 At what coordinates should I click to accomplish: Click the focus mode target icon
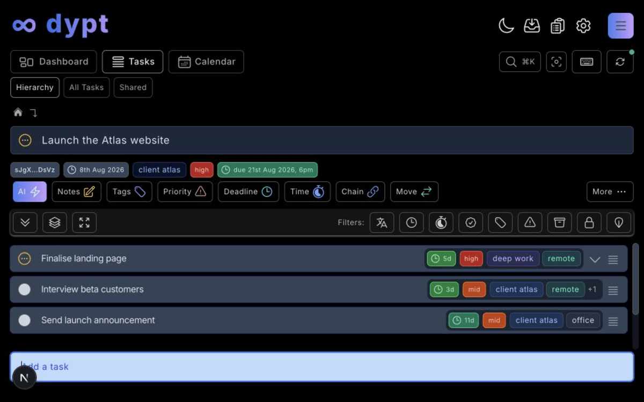coord(557,62)
